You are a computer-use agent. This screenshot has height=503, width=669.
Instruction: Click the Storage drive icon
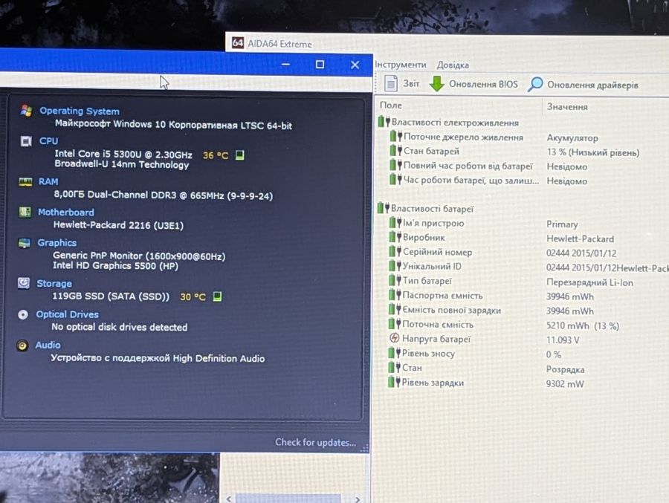point(24,283)
